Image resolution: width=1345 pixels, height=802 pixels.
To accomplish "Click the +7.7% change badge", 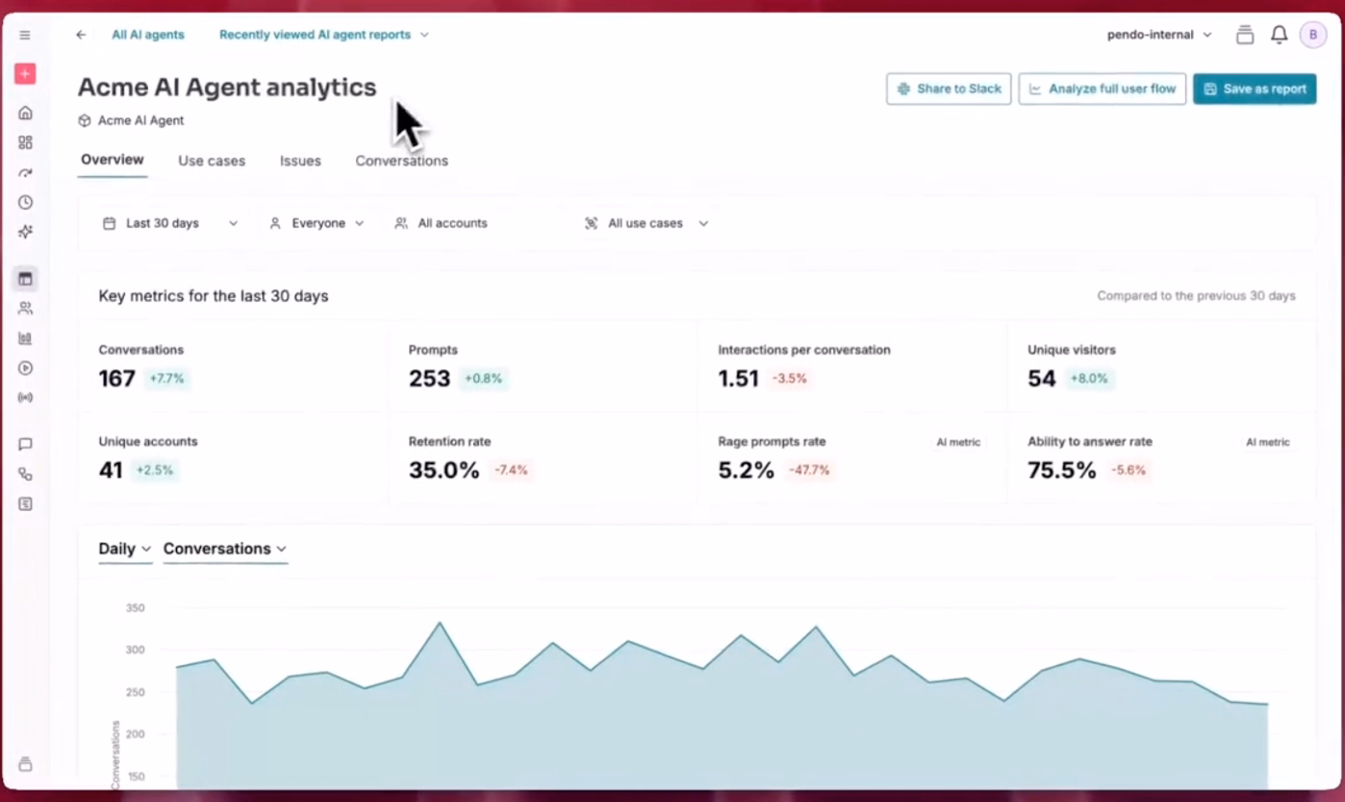I will pos(166,379).
